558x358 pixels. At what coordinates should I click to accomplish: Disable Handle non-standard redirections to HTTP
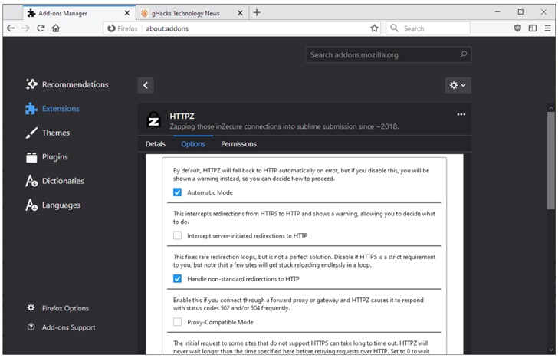[x=178, y=279]
